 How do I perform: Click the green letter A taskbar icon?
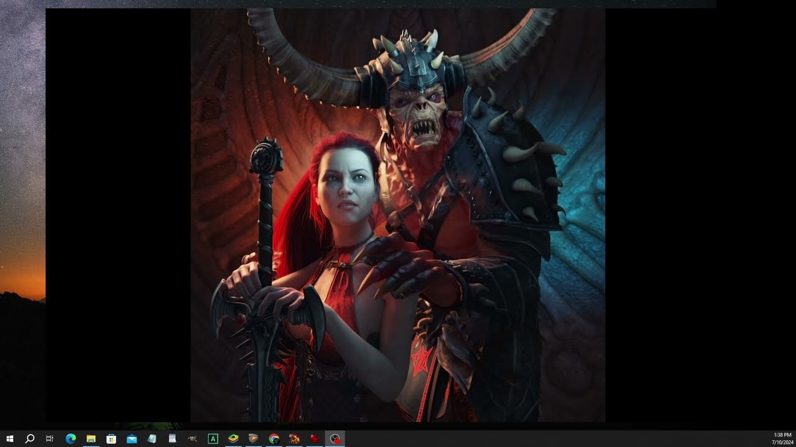tap(213, 439)
